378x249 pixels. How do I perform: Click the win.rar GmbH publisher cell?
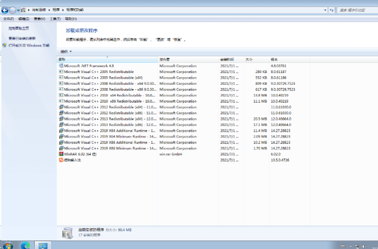click(x=171, y=154)
